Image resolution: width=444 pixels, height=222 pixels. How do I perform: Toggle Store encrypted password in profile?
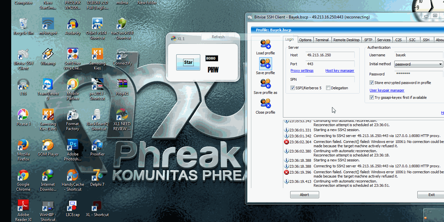click(372, 83)
